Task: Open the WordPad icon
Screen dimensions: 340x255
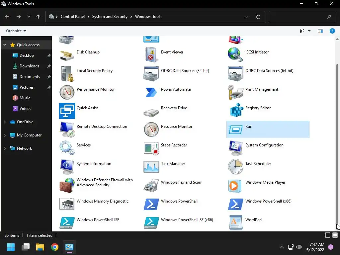Action: click(236, 223)
